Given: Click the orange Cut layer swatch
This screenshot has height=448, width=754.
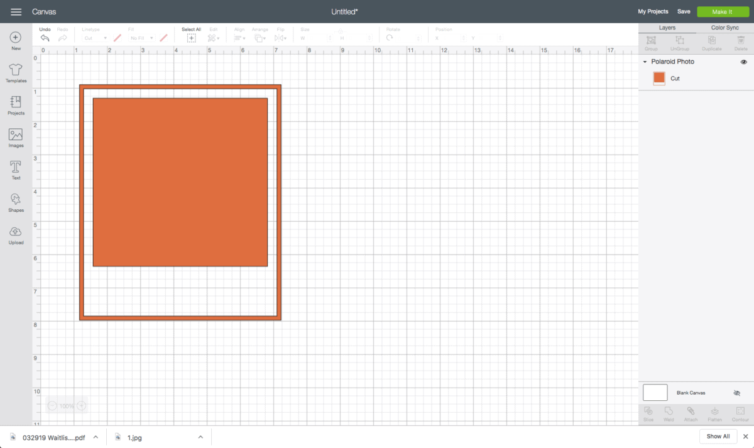Looking at the screenshot, I should click(659, 79).
